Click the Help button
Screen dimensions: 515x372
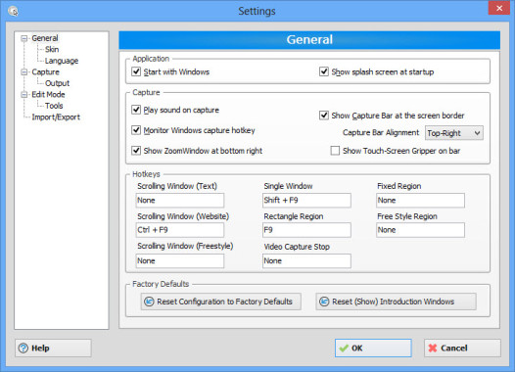53,349
